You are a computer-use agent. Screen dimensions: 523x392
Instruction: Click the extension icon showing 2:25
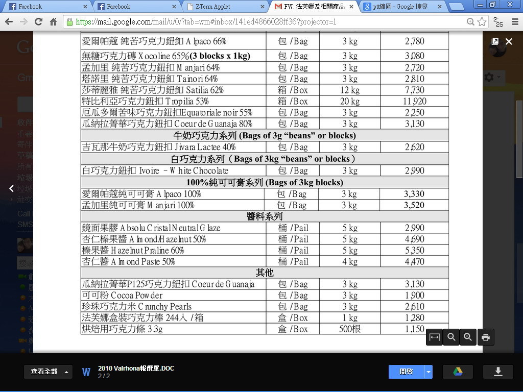tap(498, 22)
